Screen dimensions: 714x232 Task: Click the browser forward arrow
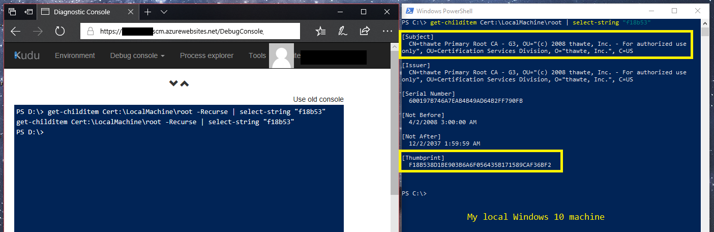pyautogui.click(x=38, y=31)
